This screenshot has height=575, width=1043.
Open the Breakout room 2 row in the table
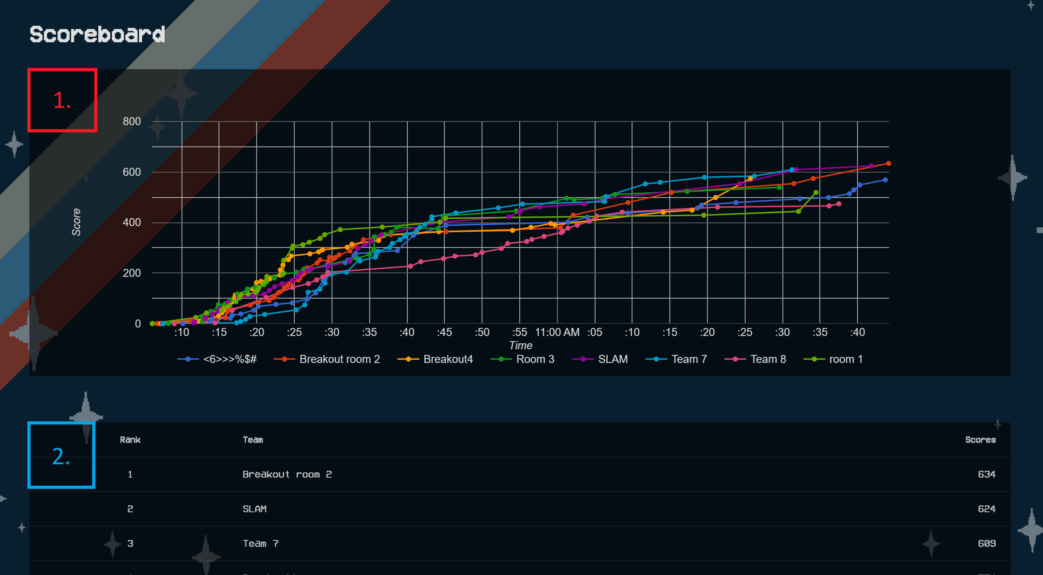287,474
